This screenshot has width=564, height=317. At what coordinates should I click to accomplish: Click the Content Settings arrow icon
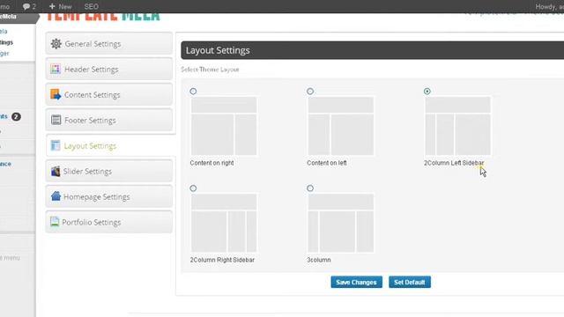[x=56, y=94]
